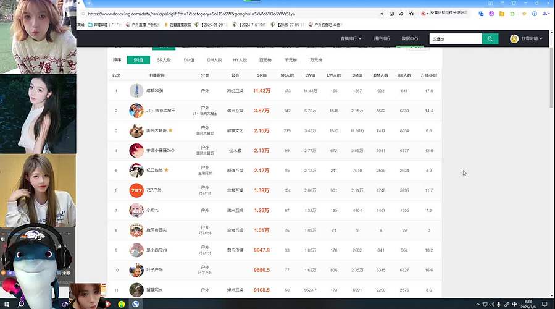Click the microphone icon in system tray
The image size is (555, 309).
(x=499, y=304)
